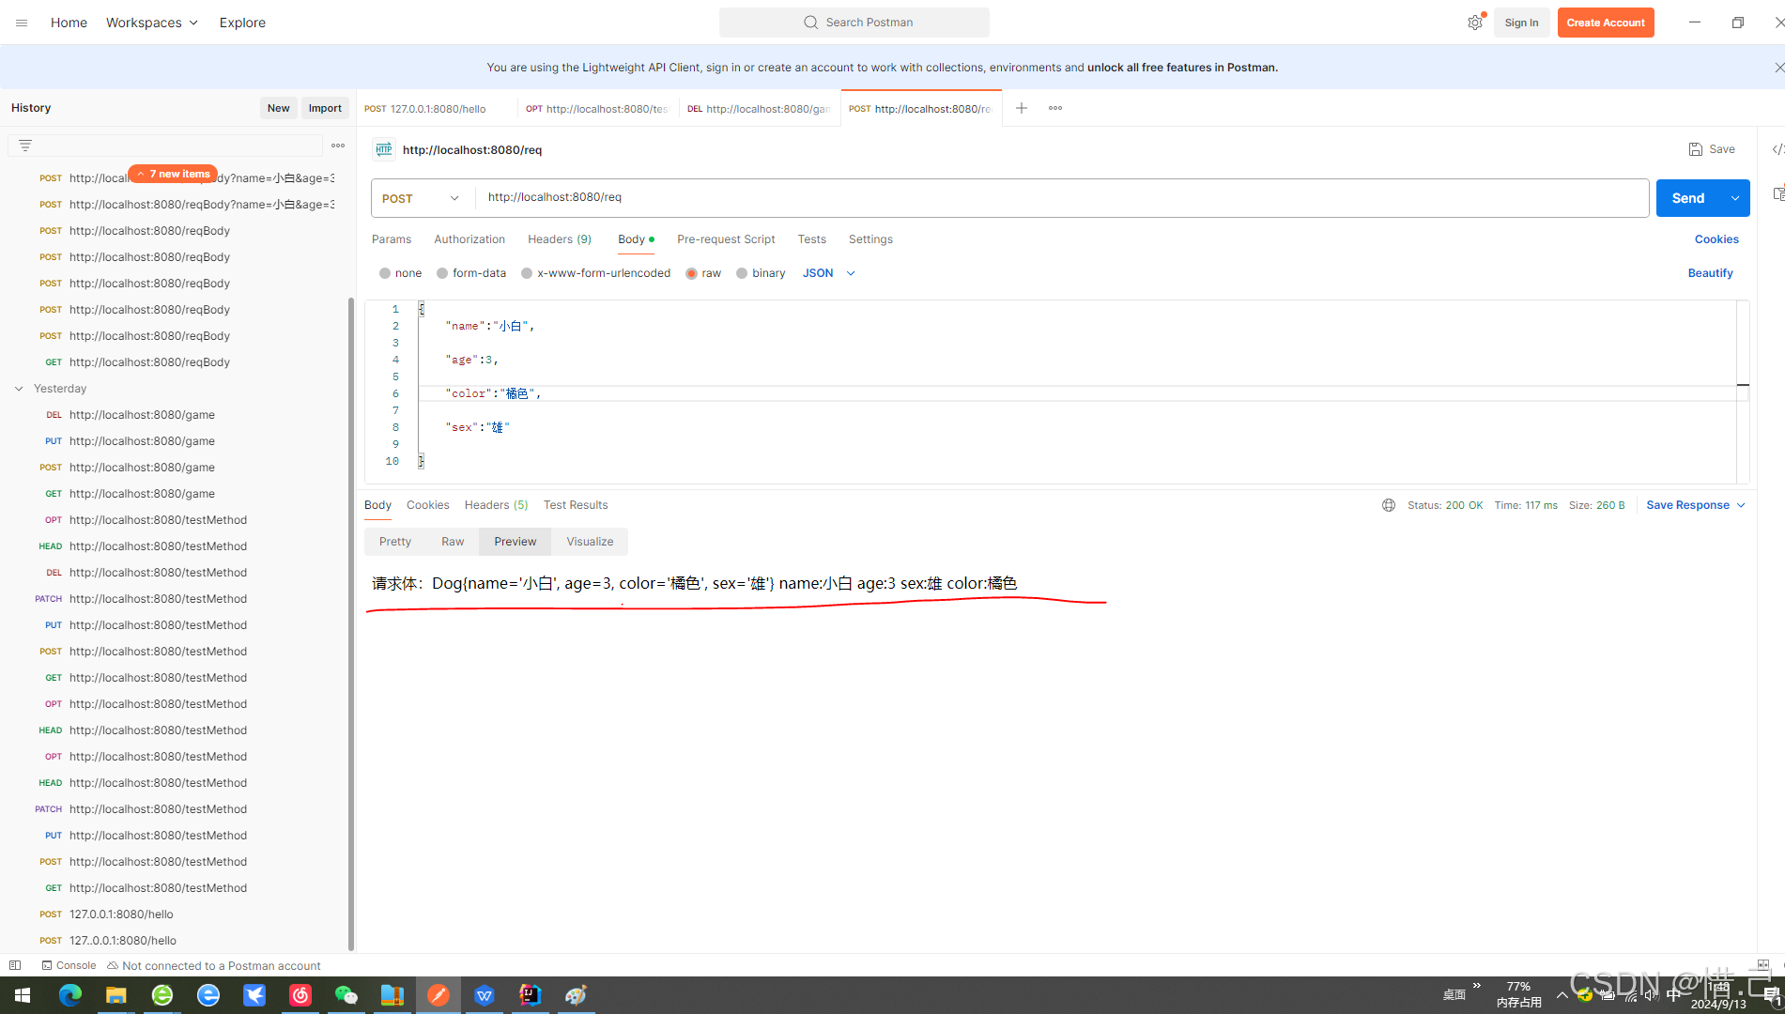Open the history sidebar more-options dots
Viewport: 1785px width, 1014px height.
click(x=338, y=146)
